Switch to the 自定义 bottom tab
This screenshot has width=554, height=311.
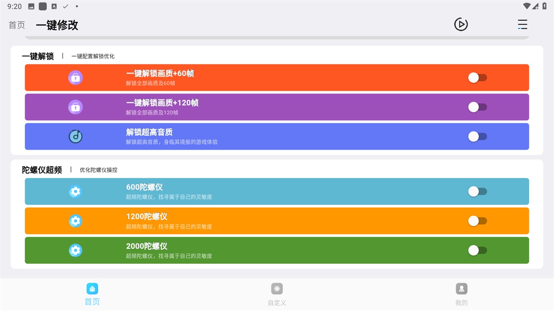[x=277, y=294]
